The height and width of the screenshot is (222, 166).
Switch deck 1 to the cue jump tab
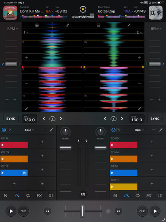17,196
